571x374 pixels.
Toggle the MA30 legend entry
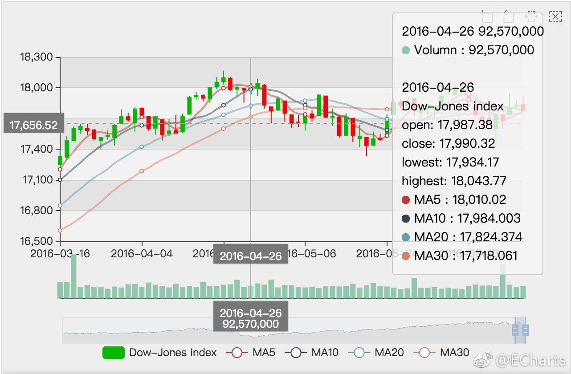[x=424, y=353]
